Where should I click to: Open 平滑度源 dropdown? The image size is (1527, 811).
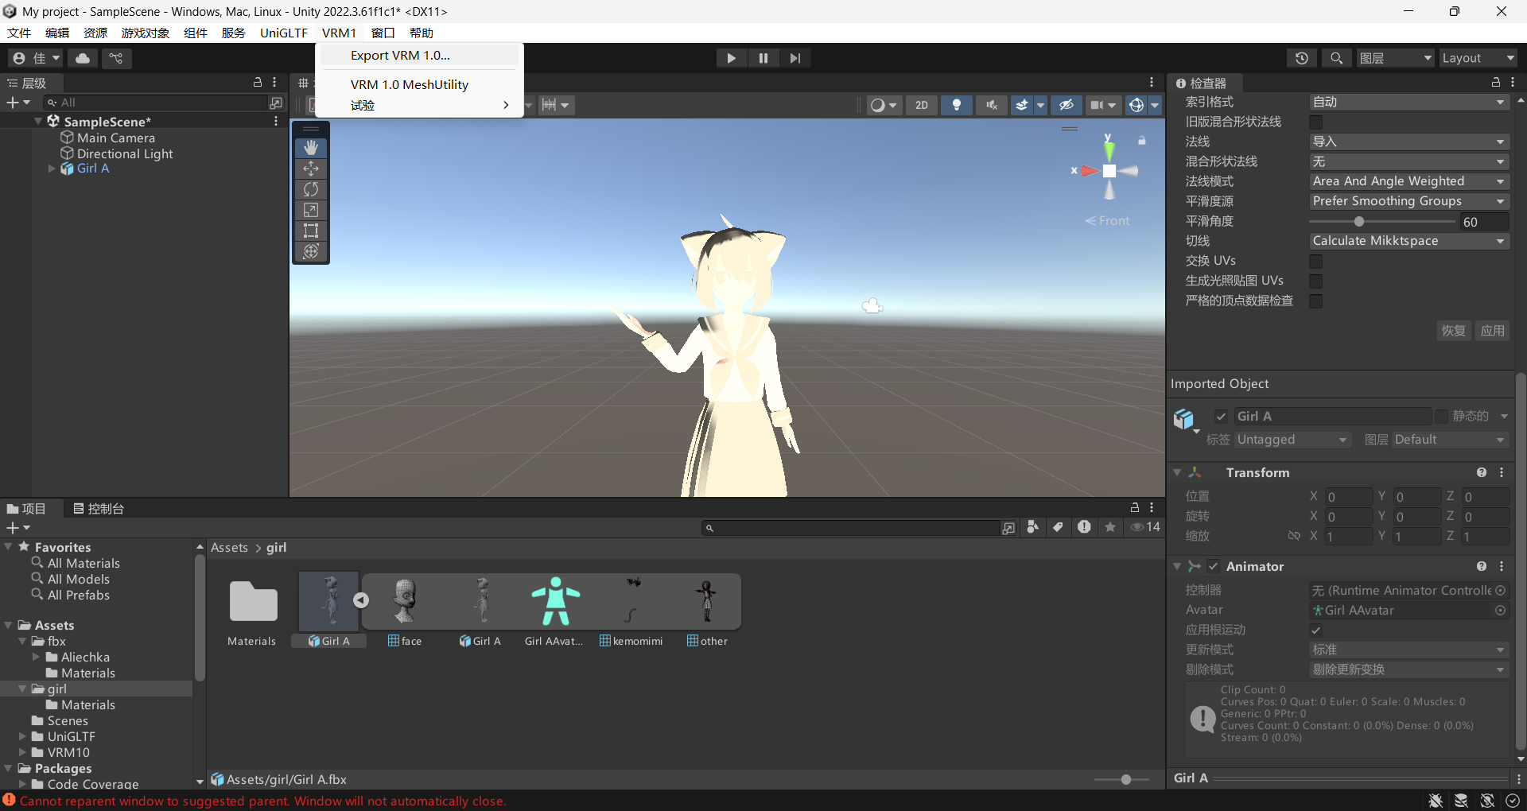pyautogui.click(x=1408, y=202)
